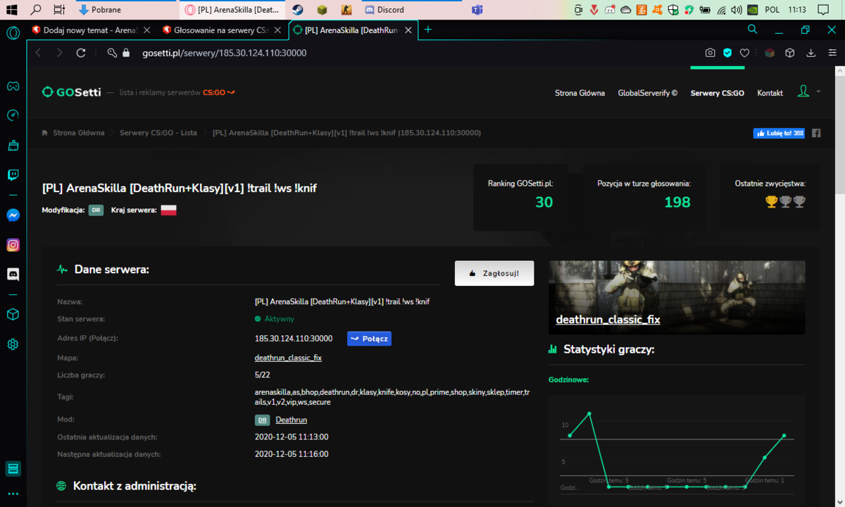This screenshot has width=845, height=507.
Task: Open Steam from the Windows taskbar
Action: point(298,10)
